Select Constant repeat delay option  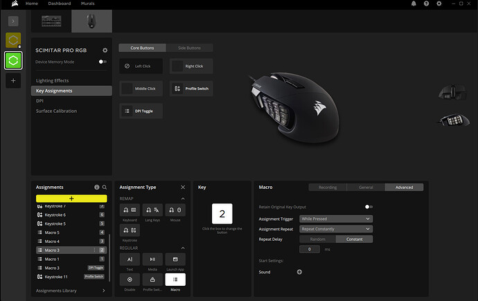[354, 239]
